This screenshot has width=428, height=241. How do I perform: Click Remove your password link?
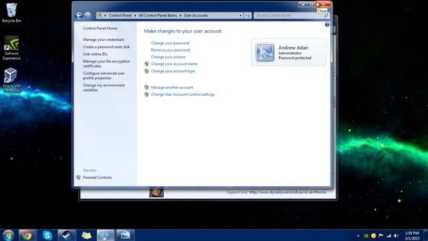[171, 50]
